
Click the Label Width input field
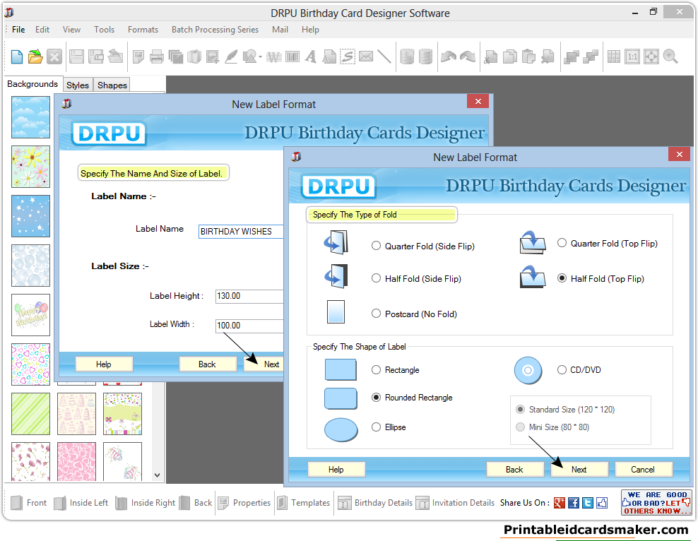tap(249, 325)
